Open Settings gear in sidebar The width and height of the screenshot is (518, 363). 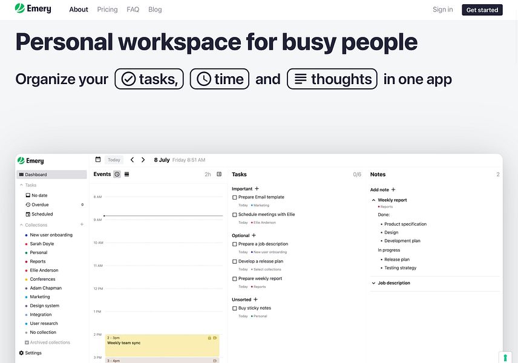point(21,353)
